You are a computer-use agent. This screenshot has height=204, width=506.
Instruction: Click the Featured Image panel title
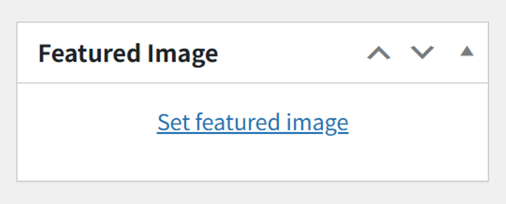click(128, 53)
